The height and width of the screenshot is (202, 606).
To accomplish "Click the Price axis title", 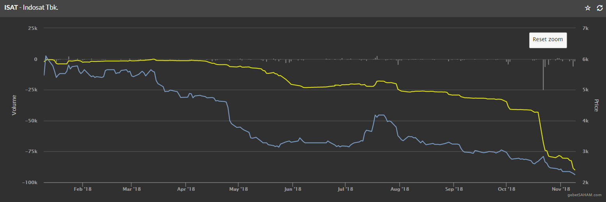I will pyautogui.click(x=596, y=105).
